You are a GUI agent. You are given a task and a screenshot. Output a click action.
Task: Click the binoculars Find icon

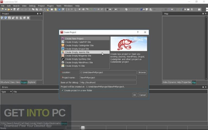41,9
